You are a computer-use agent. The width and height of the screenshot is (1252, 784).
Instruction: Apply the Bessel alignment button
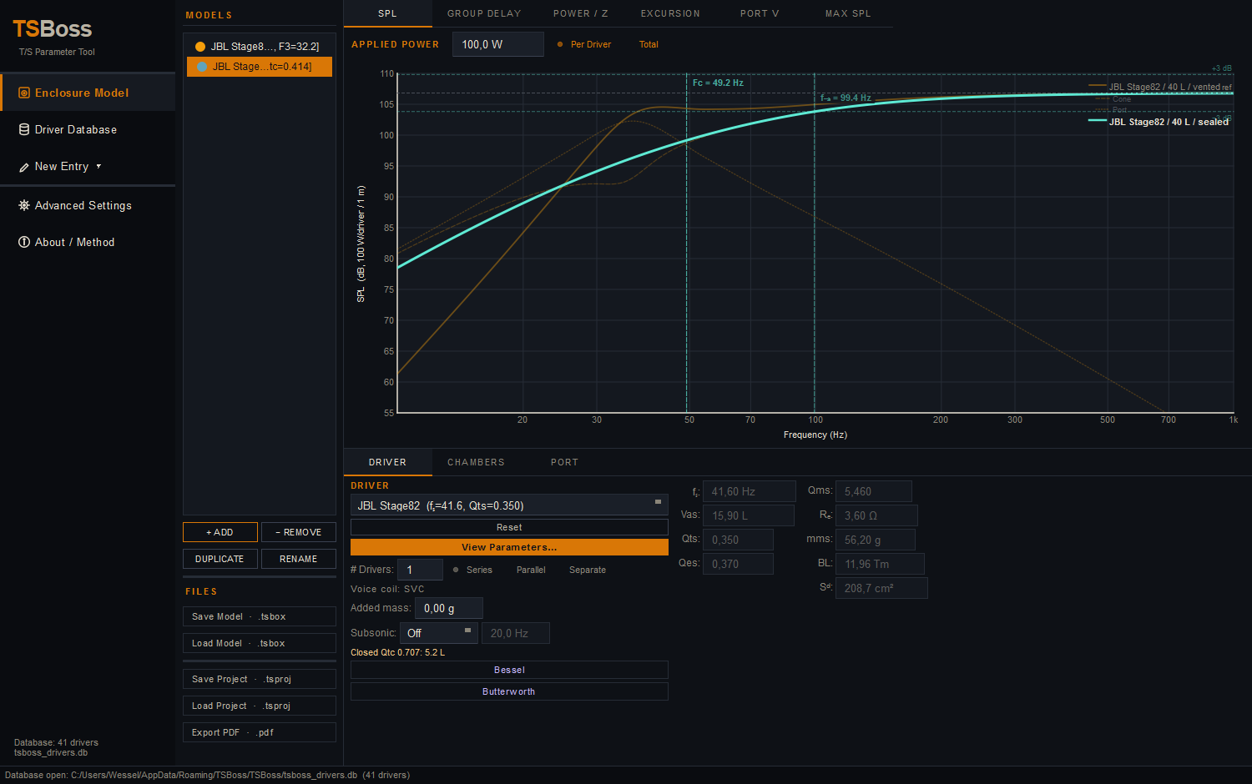(509, 670)
